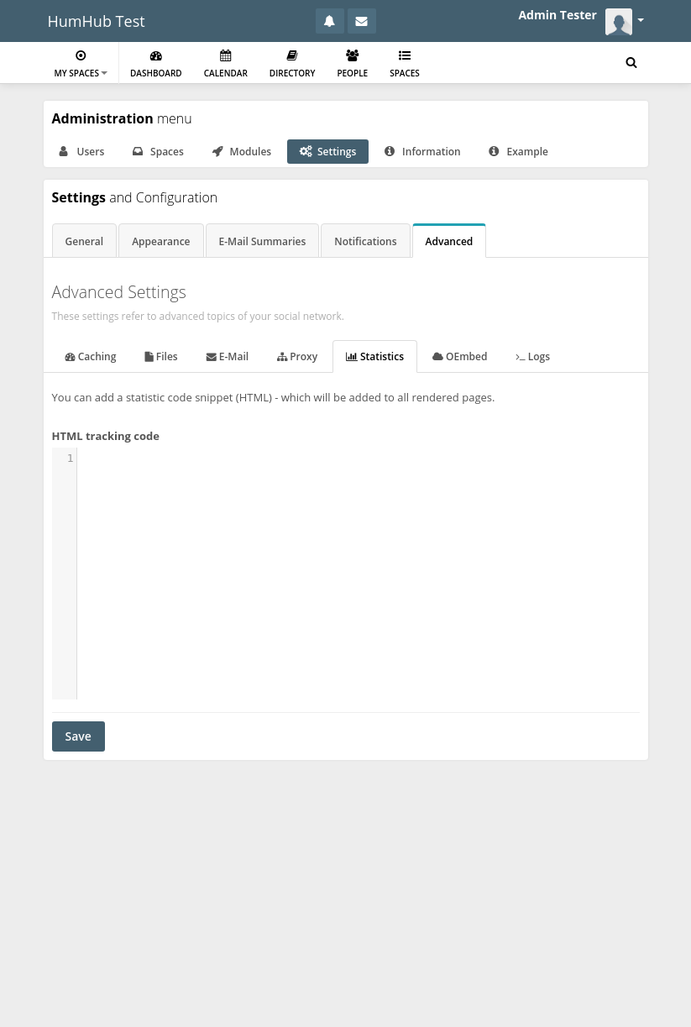Open the Logs settings section
Viewport: 691px width, 1027px height.
[x=532, y=356]
